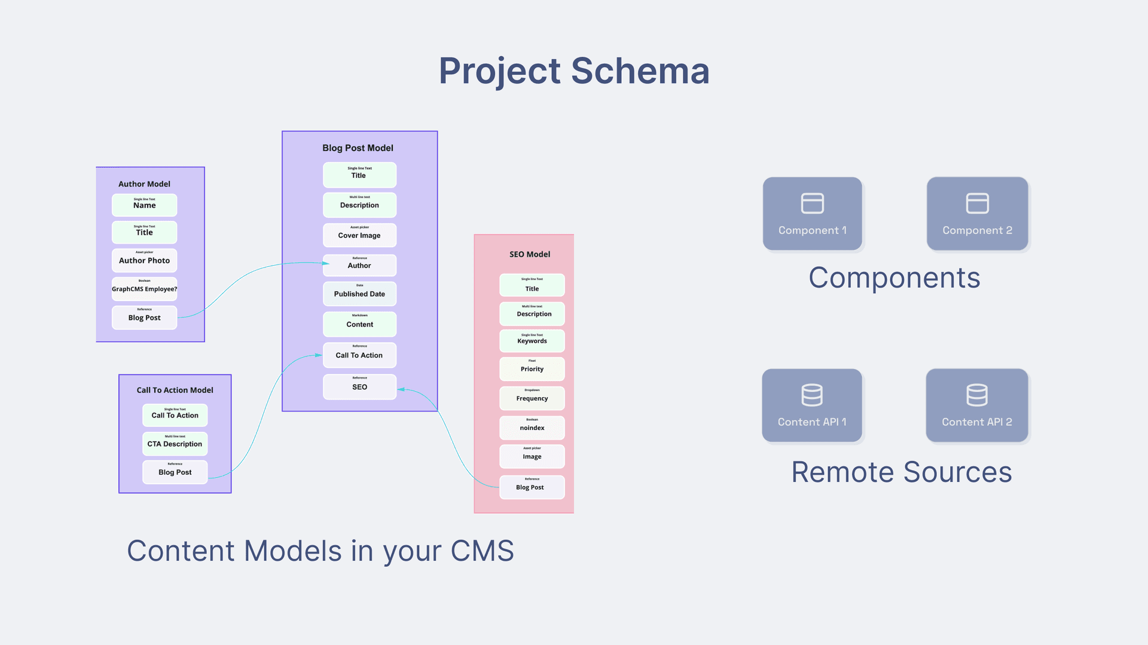Image resolution: width=1148 pixels, height=645 pixels.
Task: Expand the Frequency dropdown in SEO Model
Action: coord(530,396)
